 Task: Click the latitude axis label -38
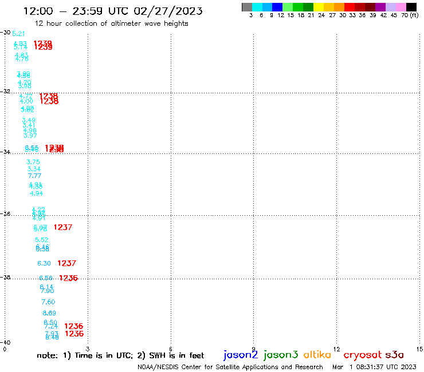click(x=6, y=277)
